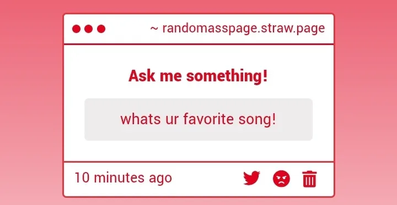Select the "whats ur favorite song!" question text
Image resolution: width=397 pixels, height=205 pixels.
(x=198, y=119)
